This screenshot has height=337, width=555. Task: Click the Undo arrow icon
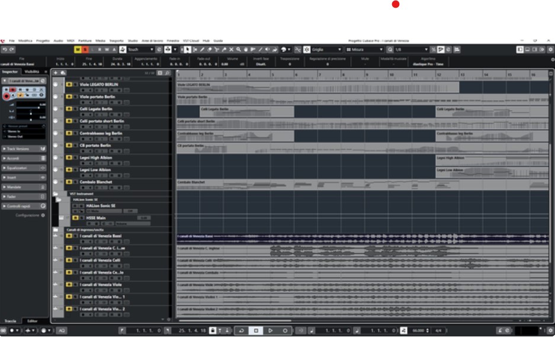pos(4,50)
